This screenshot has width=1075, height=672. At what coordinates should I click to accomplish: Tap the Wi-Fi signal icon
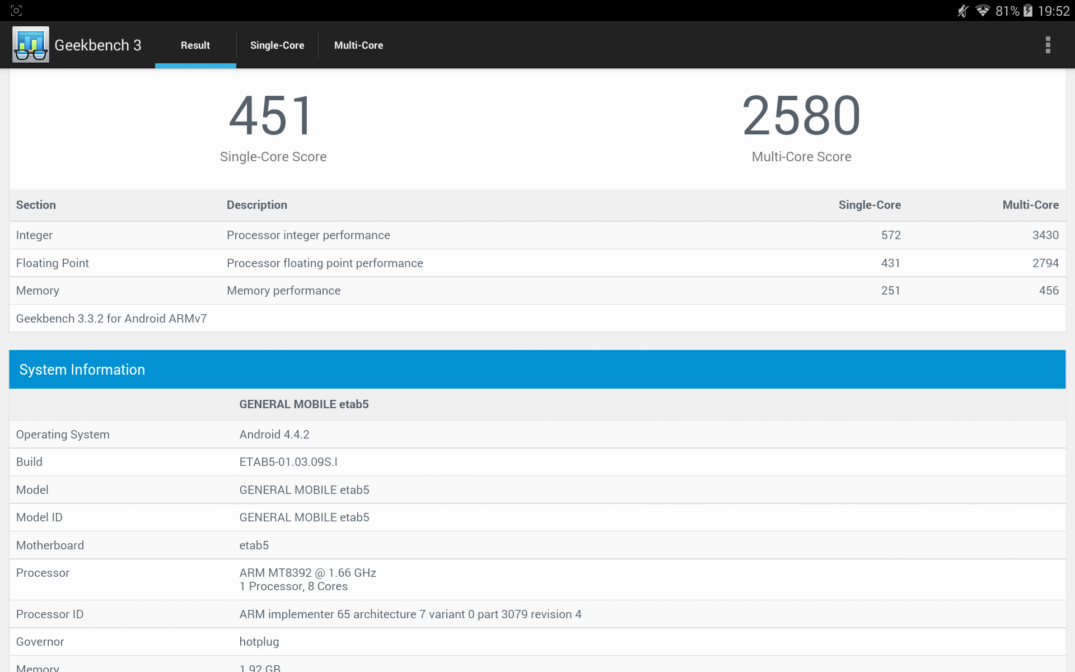click(982, 11)
